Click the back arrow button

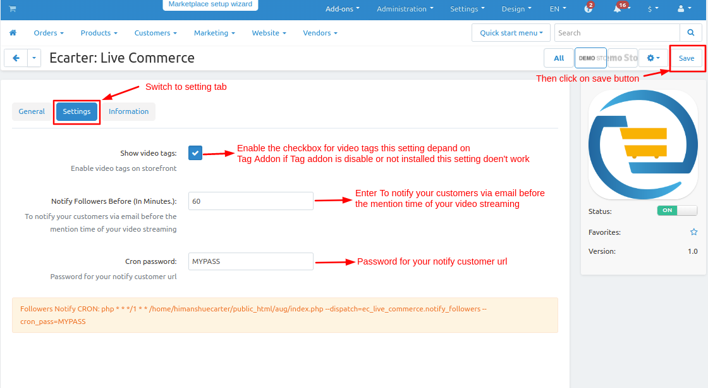[x=16, y=58]
